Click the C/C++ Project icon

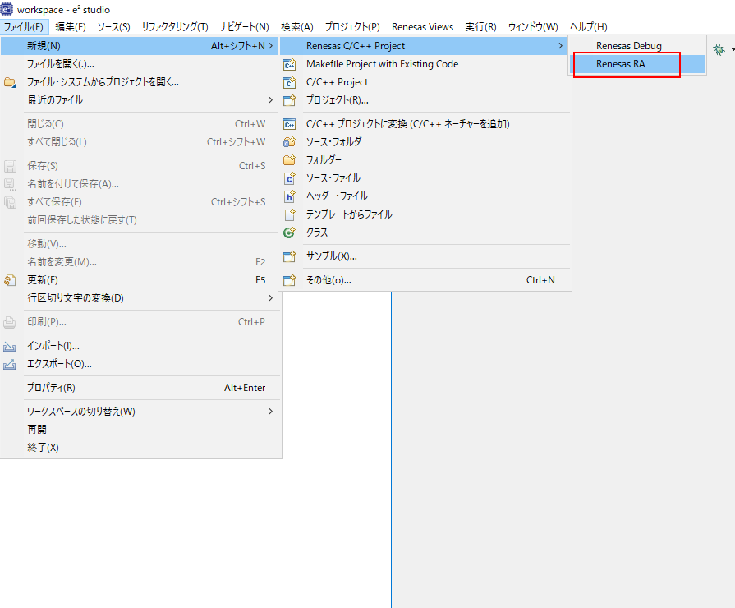[289, 82]
